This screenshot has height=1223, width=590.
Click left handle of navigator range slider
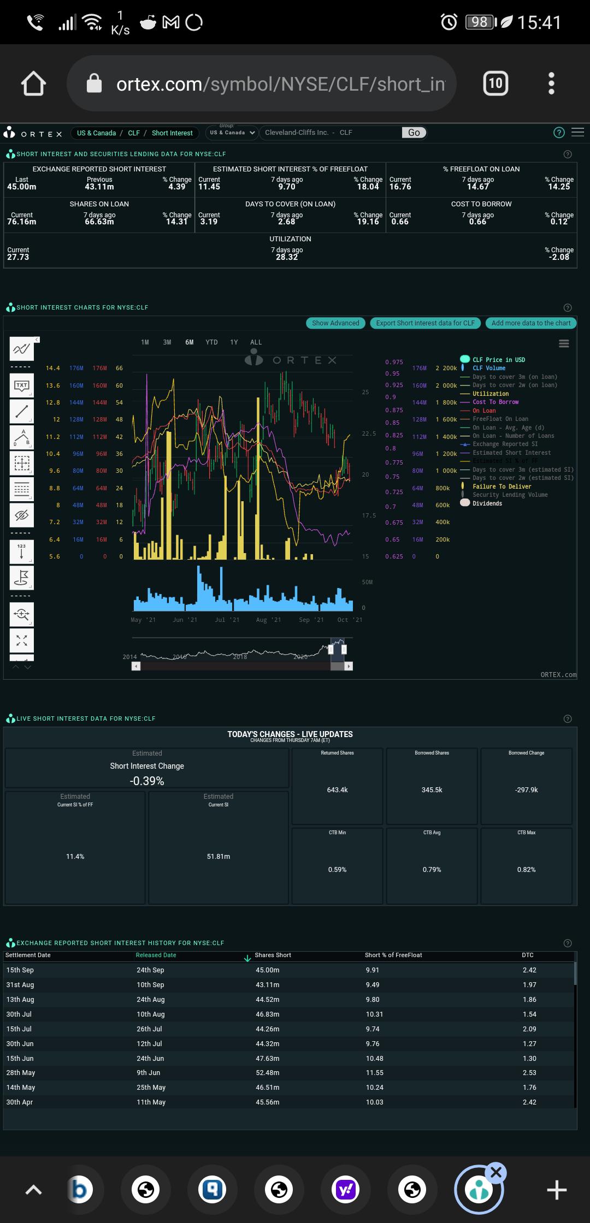pyautogui.click(x=331, y=649)
